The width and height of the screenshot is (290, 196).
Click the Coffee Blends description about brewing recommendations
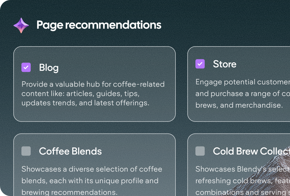[92, 181]
